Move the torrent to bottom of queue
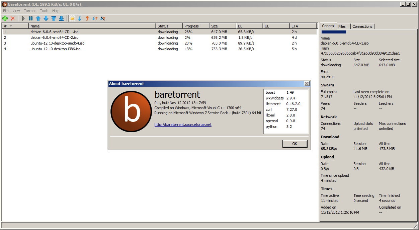419x230 pixels. tap(61, 18)
